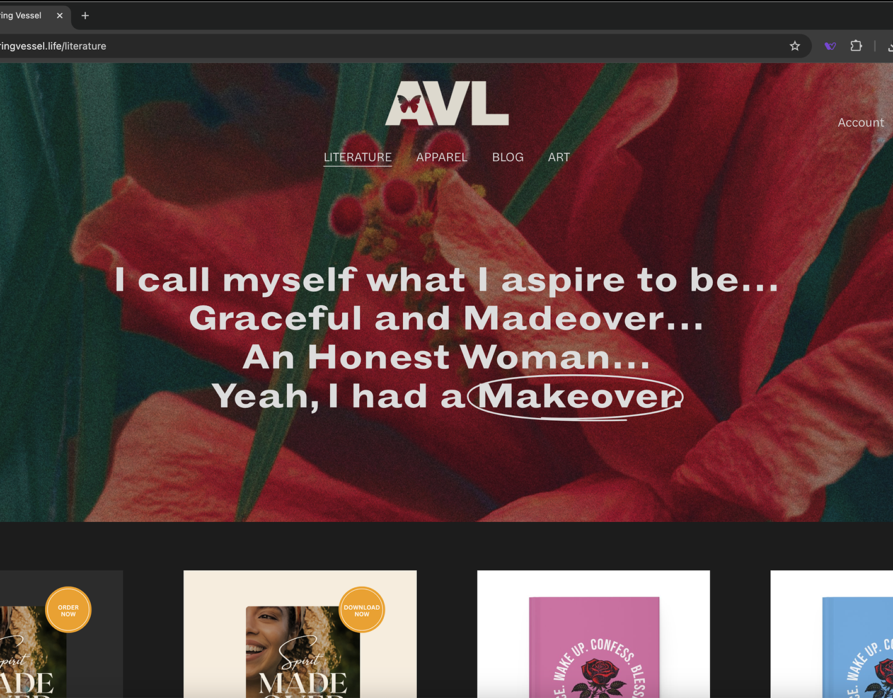Click the AVL butterfly logo
The image size is (893, 698).
pos(447,103)
